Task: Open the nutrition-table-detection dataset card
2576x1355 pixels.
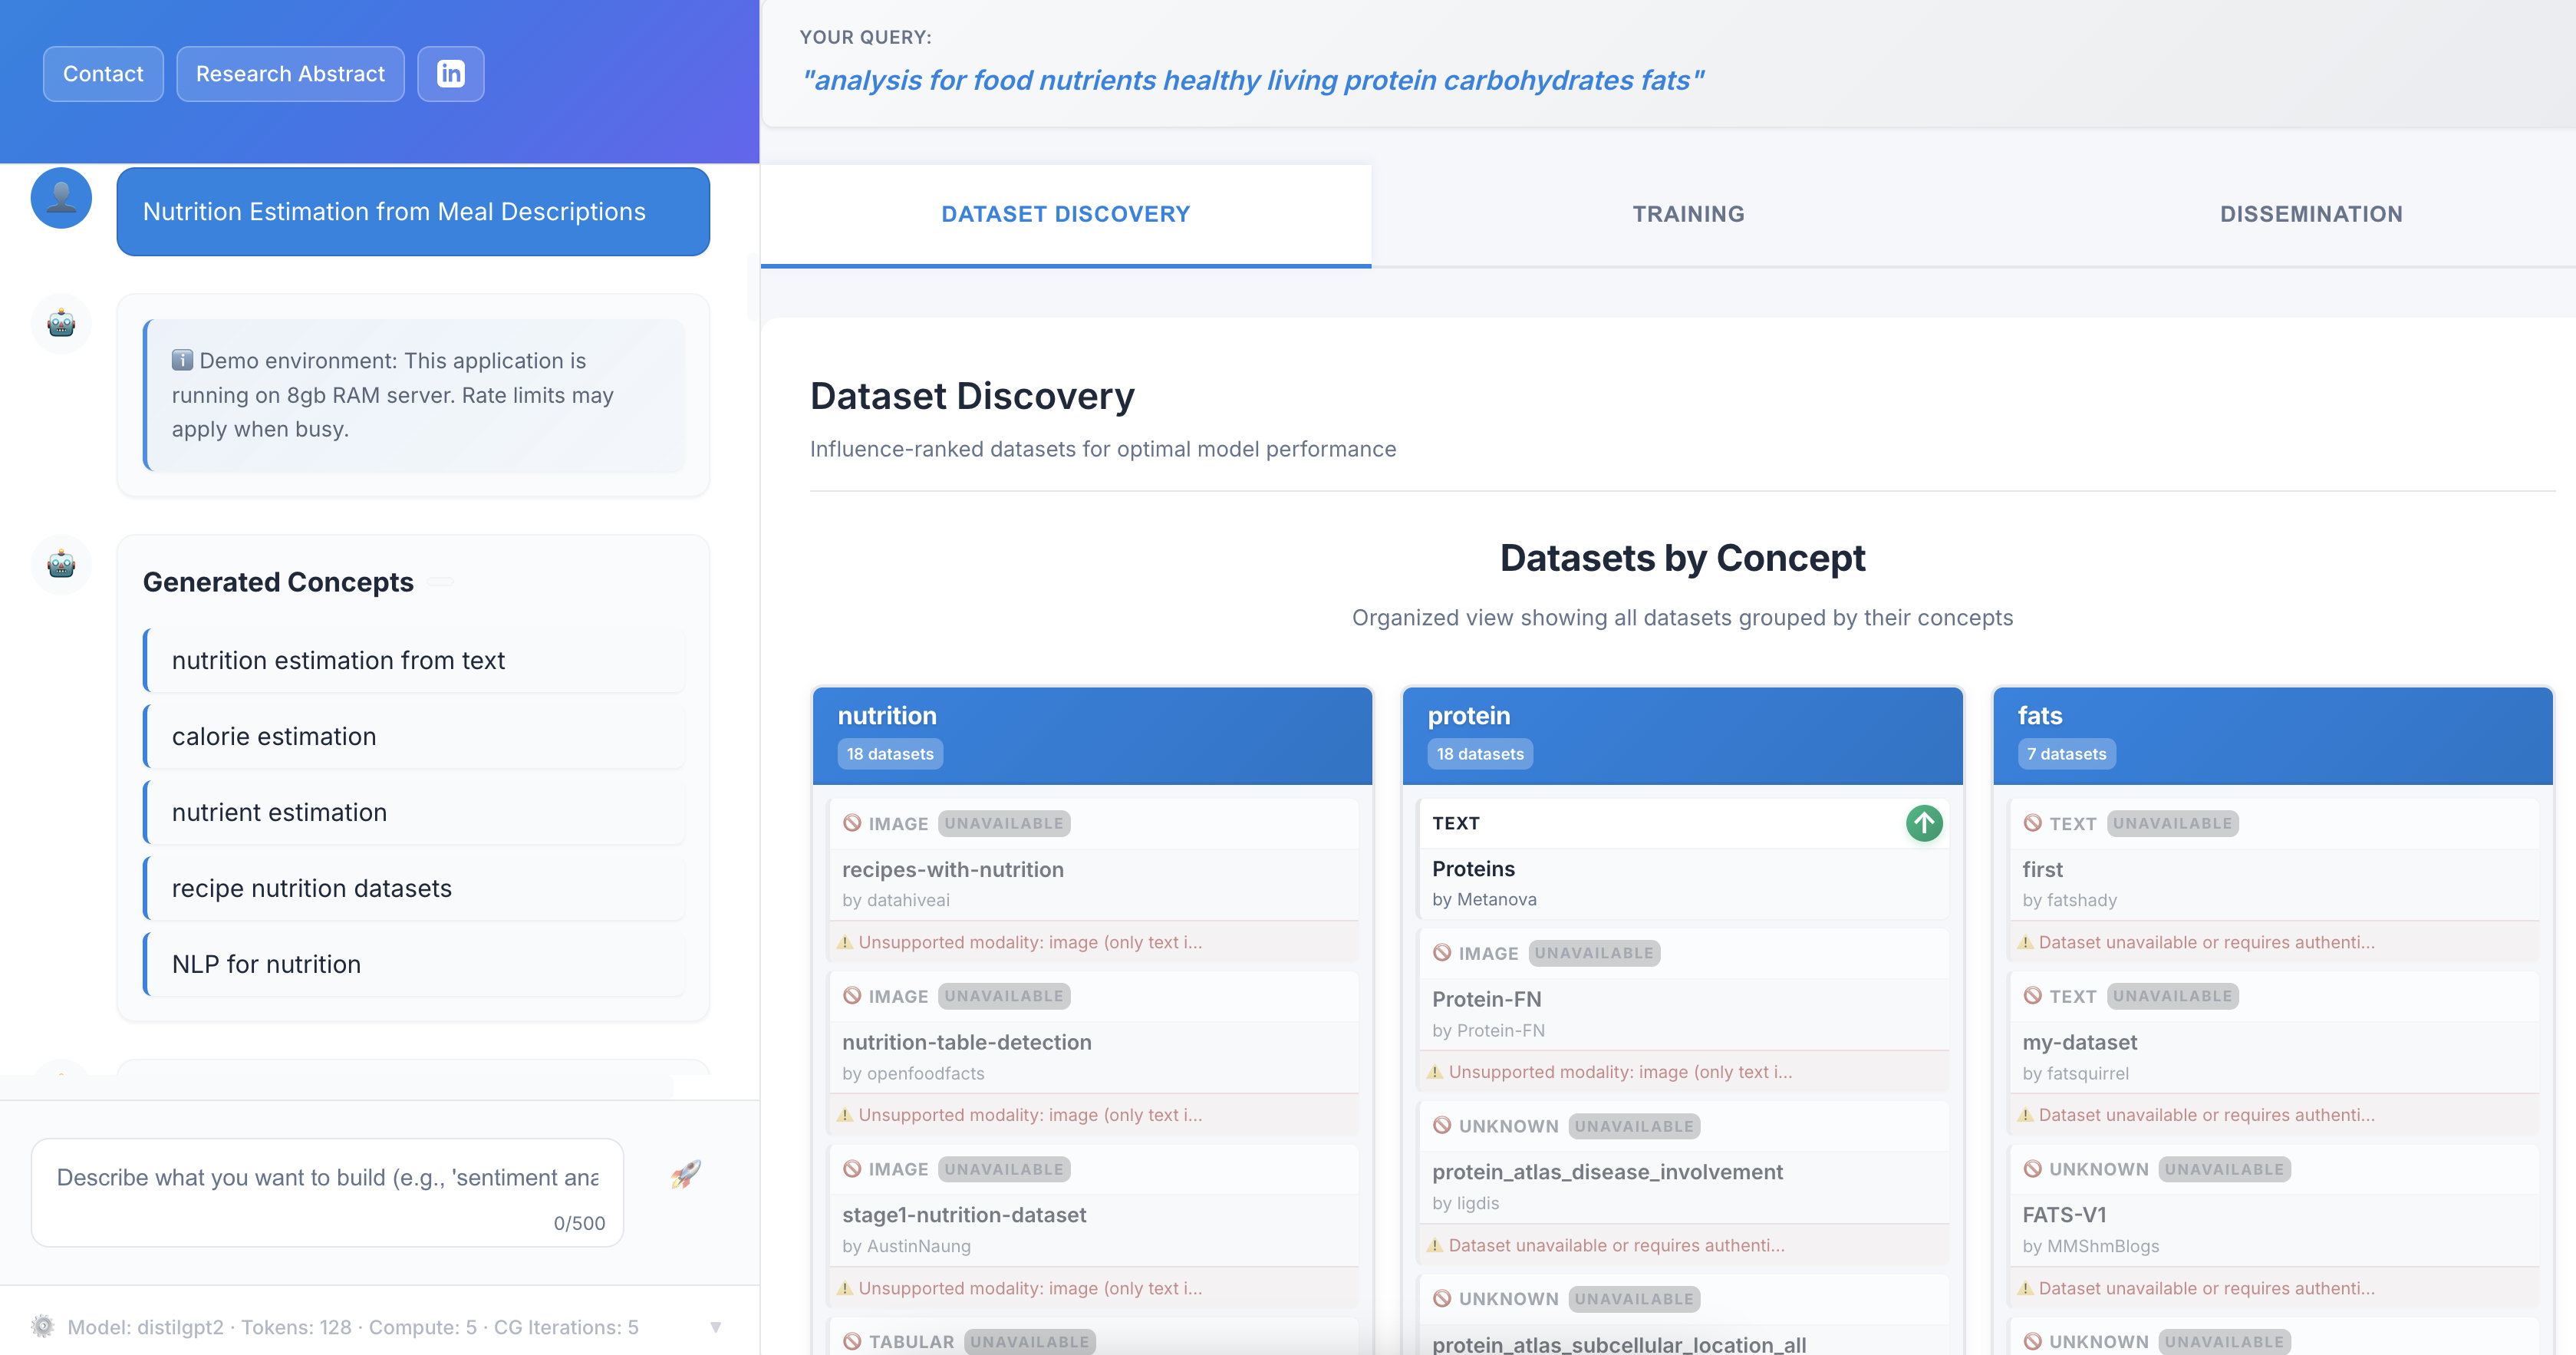Action: click(1093, 1053)
